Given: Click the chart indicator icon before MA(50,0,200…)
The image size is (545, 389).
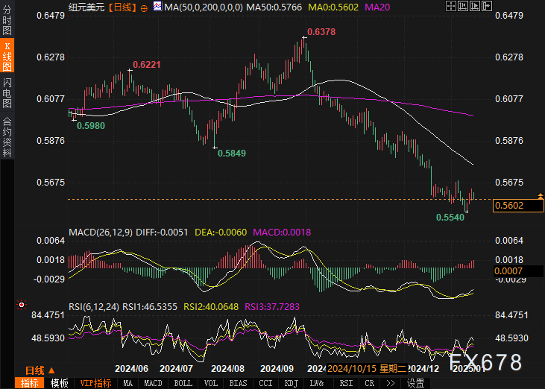Looking at the screenshot, I should [157, 6].
